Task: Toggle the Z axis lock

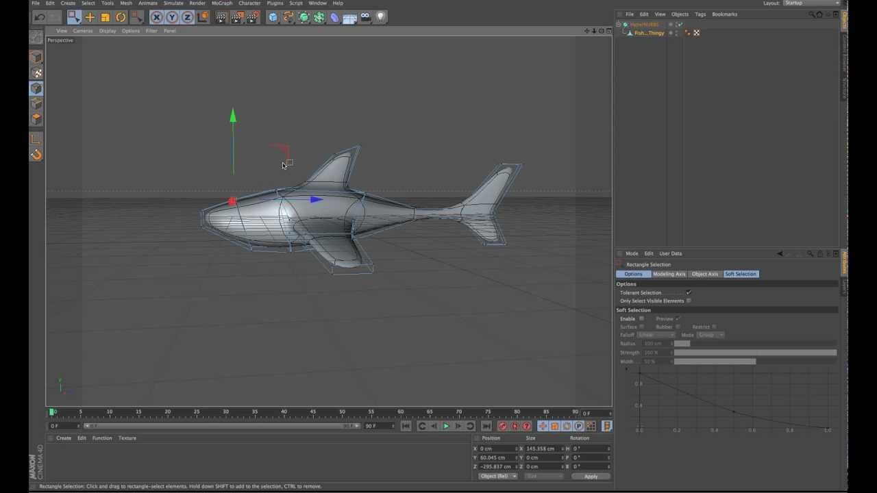Action: pyautogui.click(x=187, y=17)
